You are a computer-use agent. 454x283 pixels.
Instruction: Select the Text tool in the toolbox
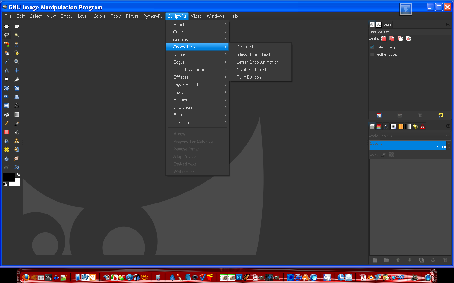tap(16, 106)
